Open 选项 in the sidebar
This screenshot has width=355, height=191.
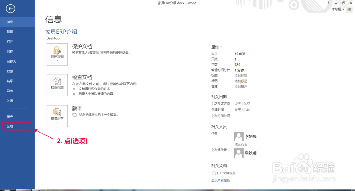click(x=17, y=126)
